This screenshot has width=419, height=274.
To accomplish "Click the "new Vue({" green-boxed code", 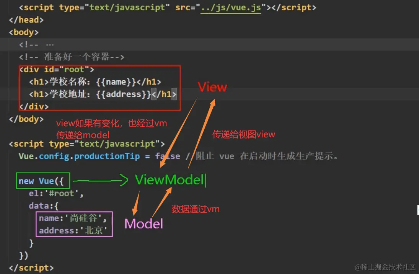I will click(x=42, y=180).
